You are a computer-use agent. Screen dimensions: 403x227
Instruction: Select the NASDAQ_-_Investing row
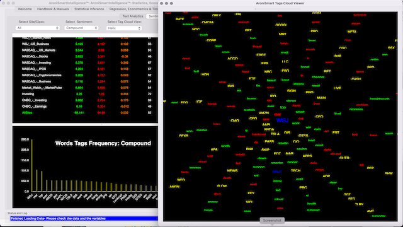(85, 63)
